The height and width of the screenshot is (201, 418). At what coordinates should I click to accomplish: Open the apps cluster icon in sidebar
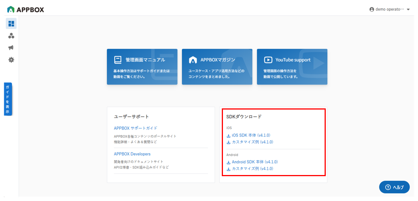(x=11, y=36)
